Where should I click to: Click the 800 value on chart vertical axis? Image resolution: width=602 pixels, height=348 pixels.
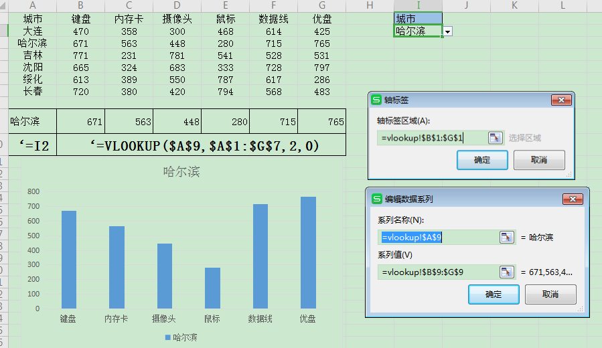coord(33,191)
